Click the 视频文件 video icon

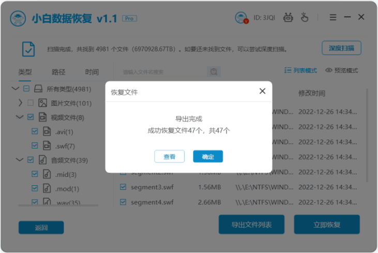(43, 117)
